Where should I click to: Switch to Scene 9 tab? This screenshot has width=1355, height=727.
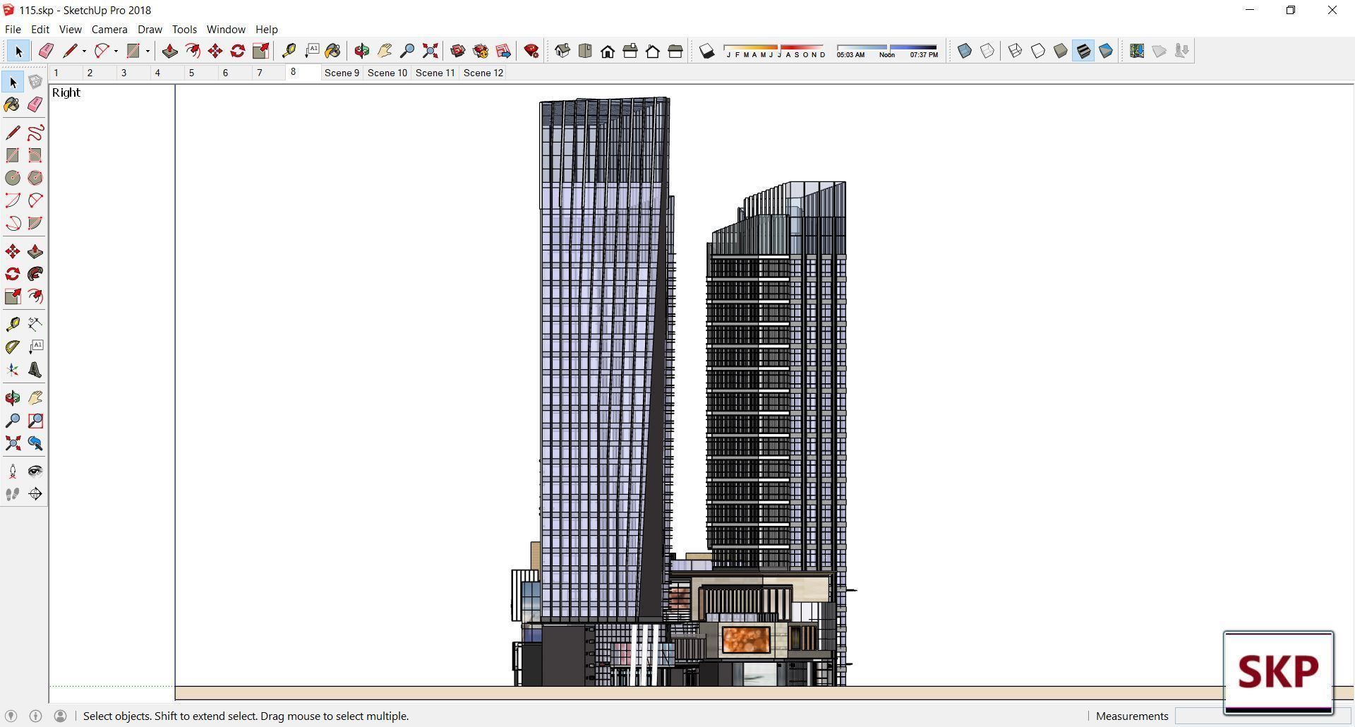pos(342,73)
